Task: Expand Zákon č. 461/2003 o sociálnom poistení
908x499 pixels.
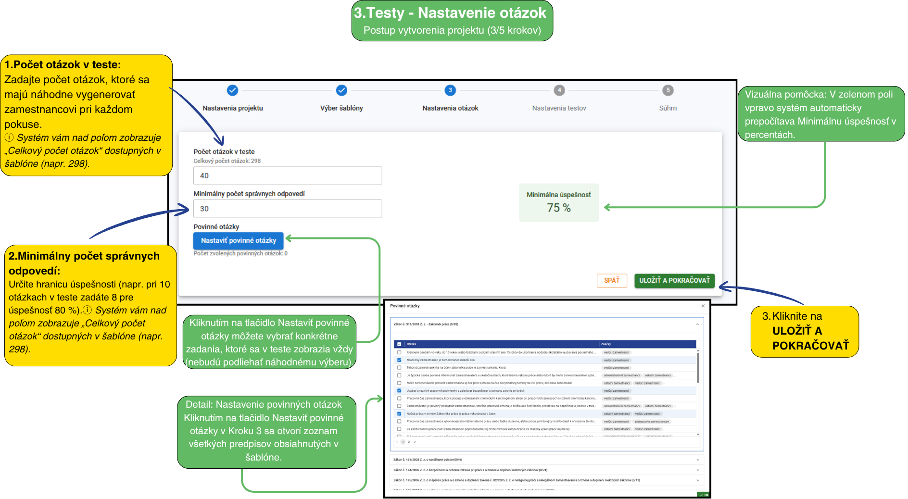Action: point(697,460)
